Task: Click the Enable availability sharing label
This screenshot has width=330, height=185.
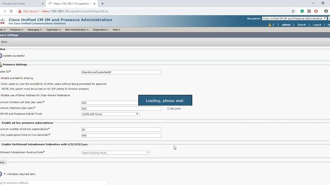Action: coord(17,78)
